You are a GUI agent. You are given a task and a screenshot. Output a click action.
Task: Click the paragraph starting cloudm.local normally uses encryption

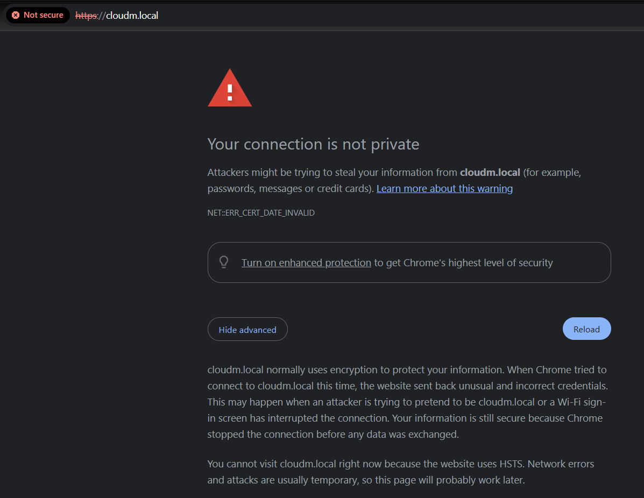(x=407, y=402)
